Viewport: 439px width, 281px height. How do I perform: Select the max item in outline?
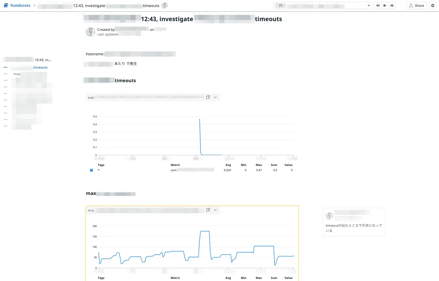[x=17, y=74]
